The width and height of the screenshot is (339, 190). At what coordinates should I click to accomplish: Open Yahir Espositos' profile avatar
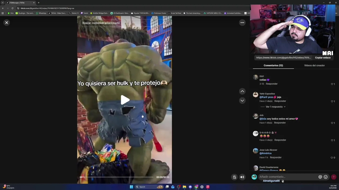click(x=256, y=94)
